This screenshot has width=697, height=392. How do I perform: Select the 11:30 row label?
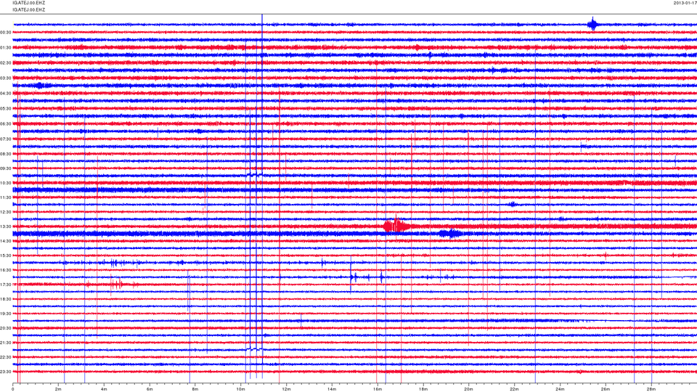point(5,197)
